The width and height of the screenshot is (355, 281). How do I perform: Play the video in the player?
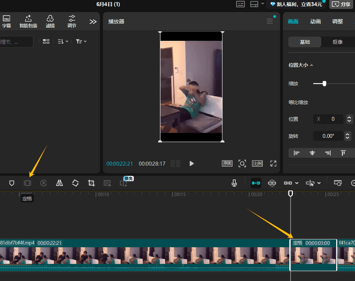point(192,163)
